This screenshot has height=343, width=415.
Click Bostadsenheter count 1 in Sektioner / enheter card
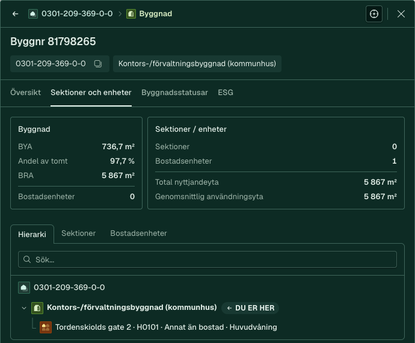tap(395, 161)
